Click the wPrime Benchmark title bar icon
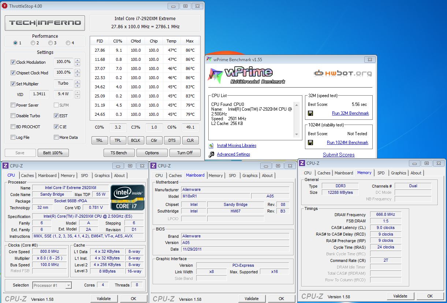The image size is (447, 303). 209,59
